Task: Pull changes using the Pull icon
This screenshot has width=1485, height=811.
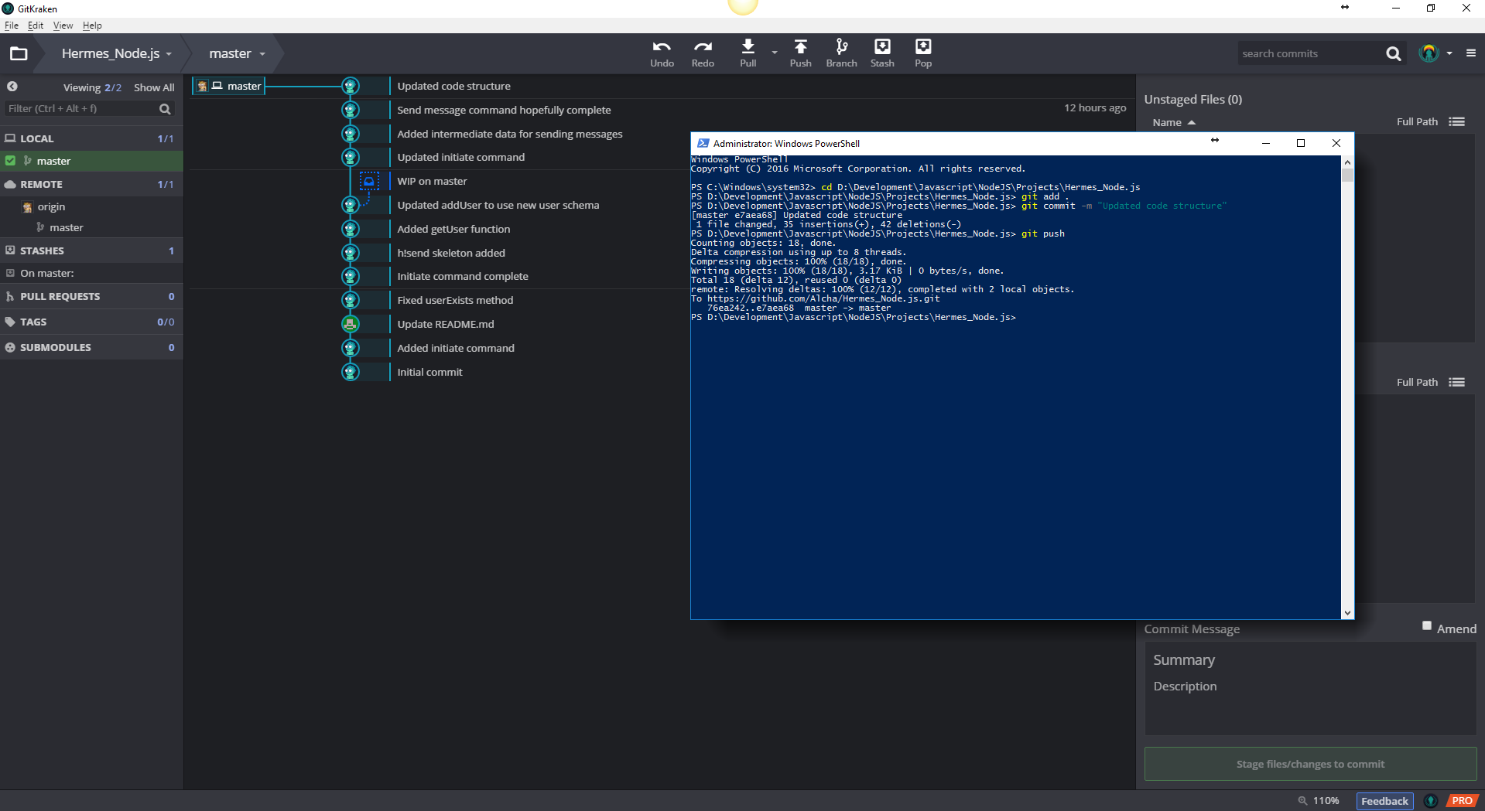Action: tap(748, 53)
